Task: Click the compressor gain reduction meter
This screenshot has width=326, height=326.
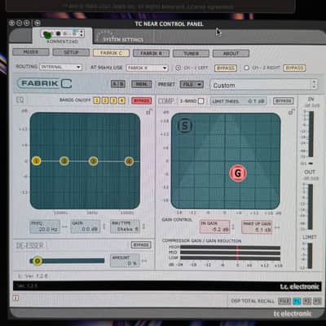Action: pyautogui.click(x=230, y=253)
